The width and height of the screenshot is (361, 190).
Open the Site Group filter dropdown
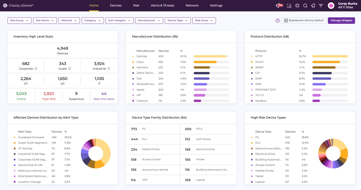click(19, 20)
